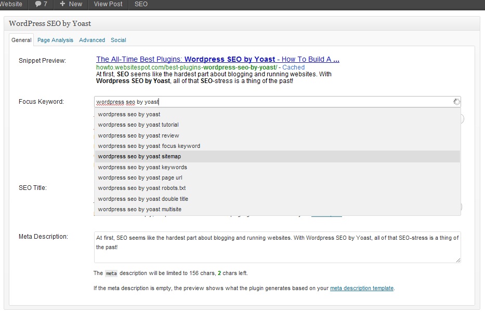Click the Cached link in snippet preview
The height and width of the screenshot is (315, 485).
[293, 67]
